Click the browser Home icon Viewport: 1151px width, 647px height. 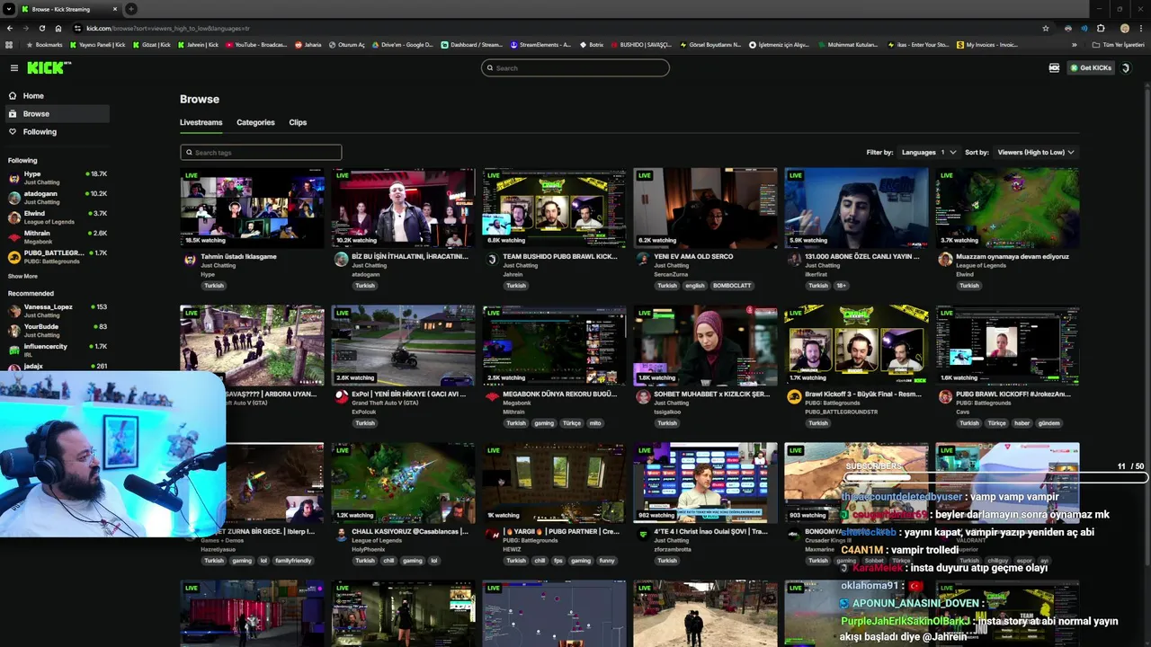pos(58,28)
